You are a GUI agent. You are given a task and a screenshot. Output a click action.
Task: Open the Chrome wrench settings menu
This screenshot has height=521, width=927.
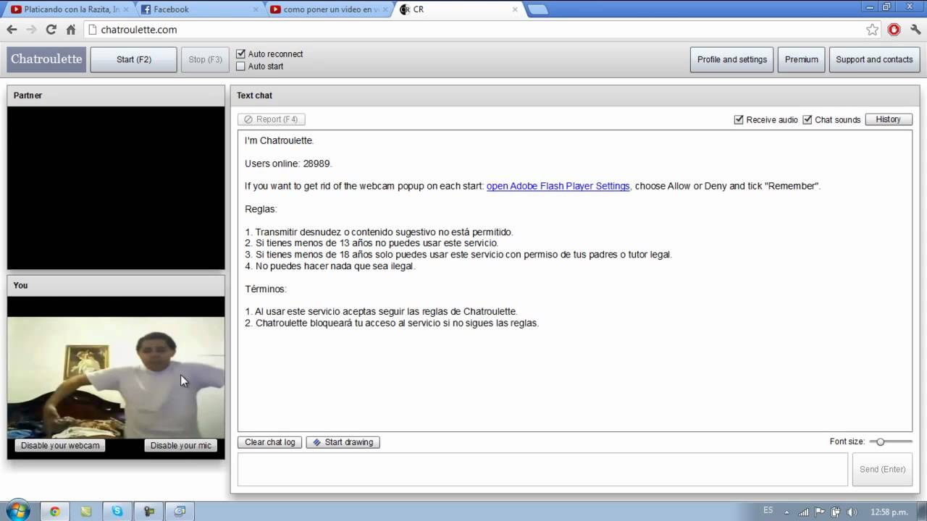coord(915,30)
